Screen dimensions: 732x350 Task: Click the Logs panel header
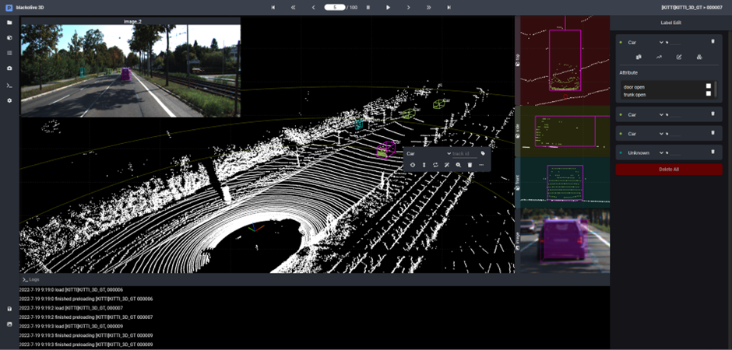point(31,278)
